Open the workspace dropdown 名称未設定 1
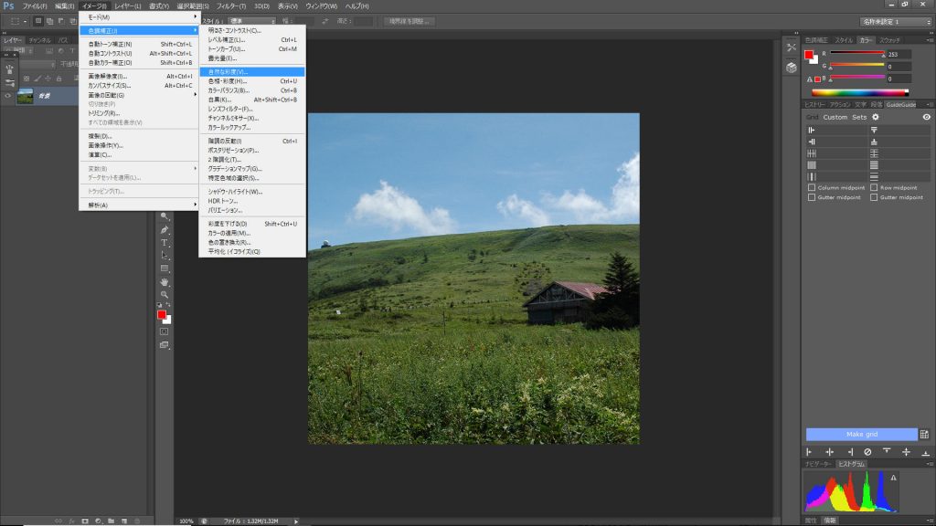Screen dimensions: 936x526 click(896, 22)
